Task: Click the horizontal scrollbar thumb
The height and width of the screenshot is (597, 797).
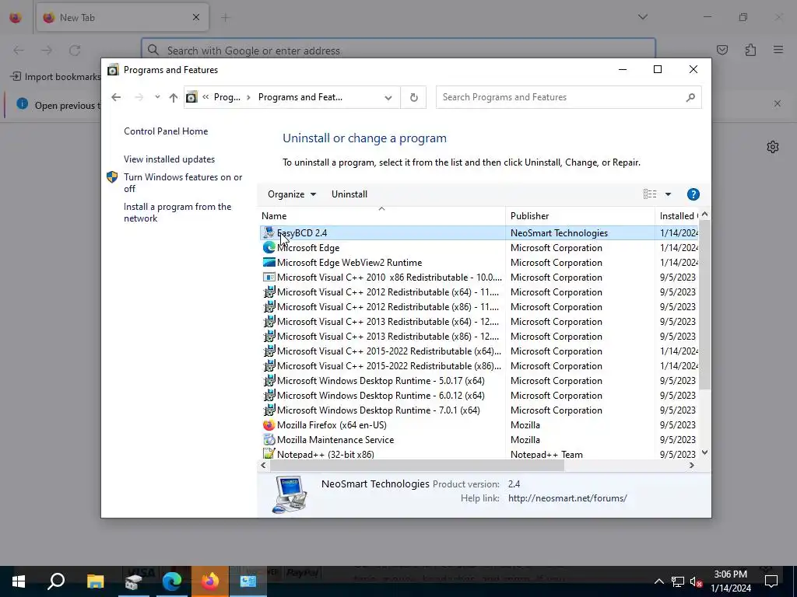Action: tap(417, 465)
